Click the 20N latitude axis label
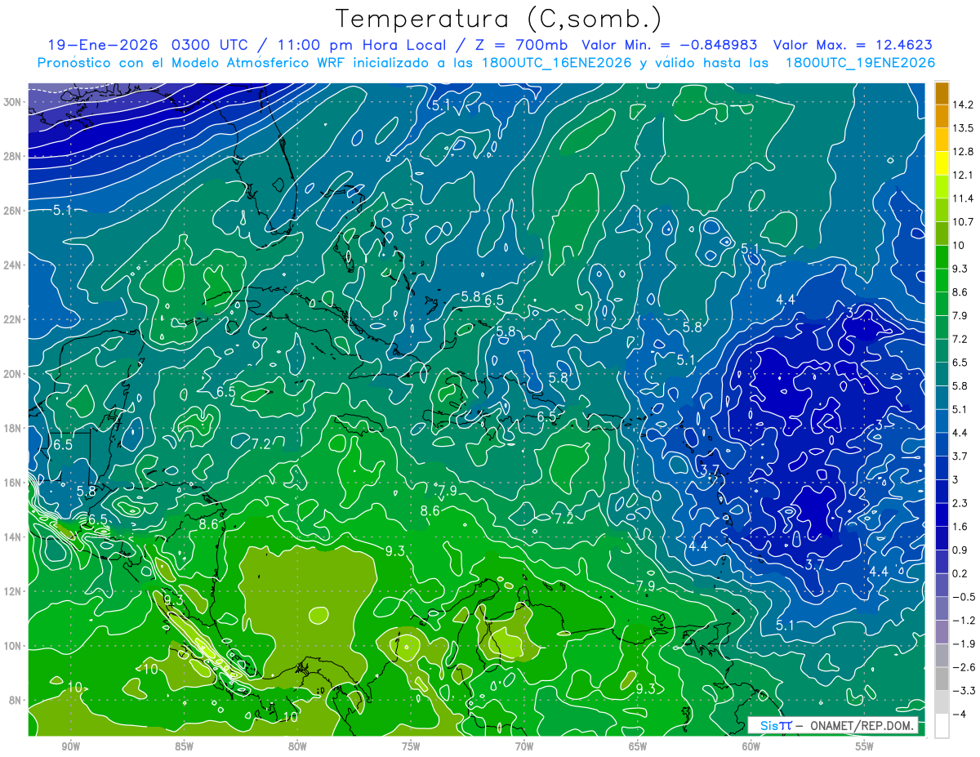This screenshot has width=980, height=757. (14, 373)
